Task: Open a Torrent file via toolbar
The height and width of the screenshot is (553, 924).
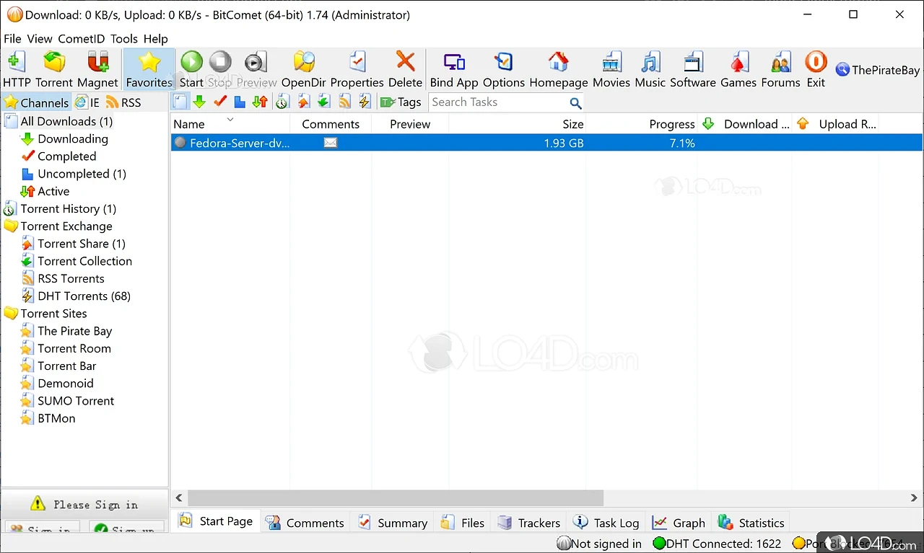Action: (x=54, y=69)
